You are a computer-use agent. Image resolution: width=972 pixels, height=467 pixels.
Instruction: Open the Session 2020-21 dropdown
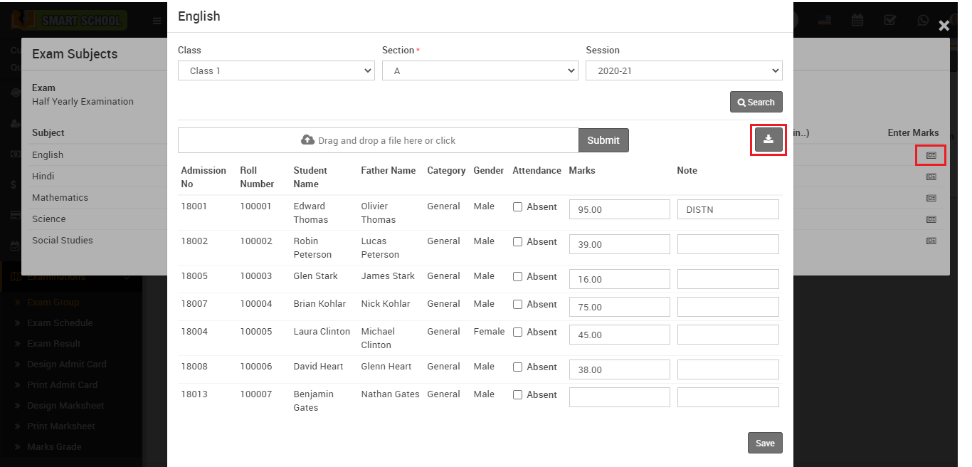click(684, 70)
